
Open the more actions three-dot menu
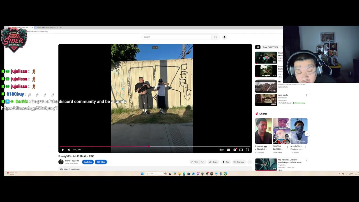click(x=250, y=162)
